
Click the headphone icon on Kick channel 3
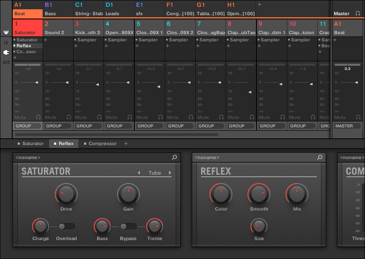click(99, 117)
